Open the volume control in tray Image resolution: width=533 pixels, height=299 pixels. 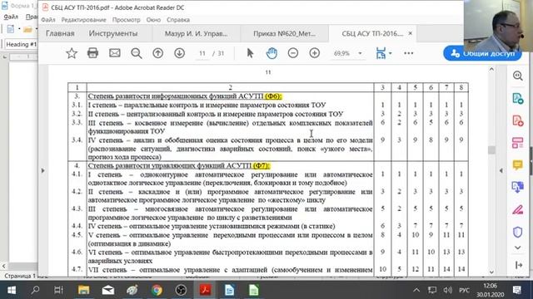pos(448,290)
